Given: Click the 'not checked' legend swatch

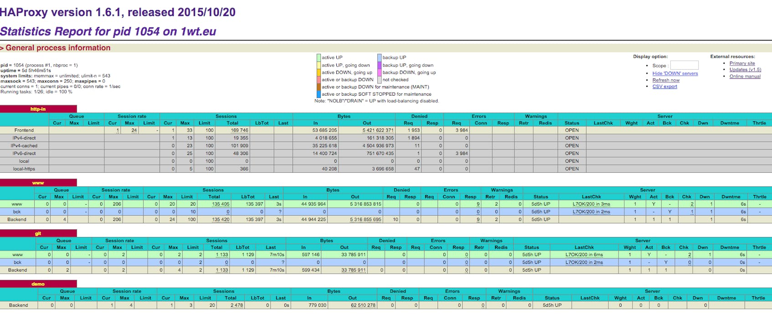Looking at the screenshot, I should pyautogui.click(x=379, y=80).
